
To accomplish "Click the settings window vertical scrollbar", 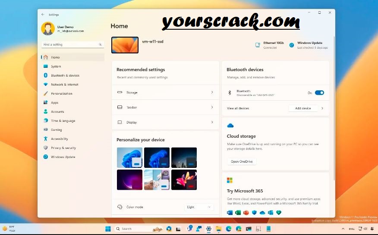I will [x=334, y=108].
